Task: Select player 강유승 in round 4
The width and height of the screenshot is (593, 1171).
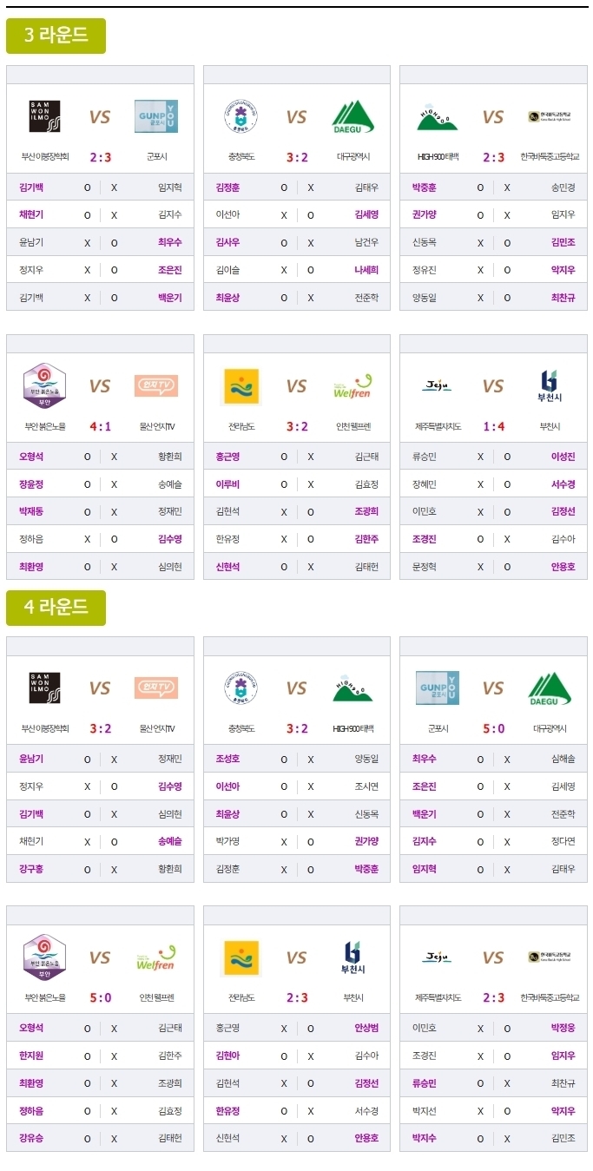Action: click(x=31, y=1138)
